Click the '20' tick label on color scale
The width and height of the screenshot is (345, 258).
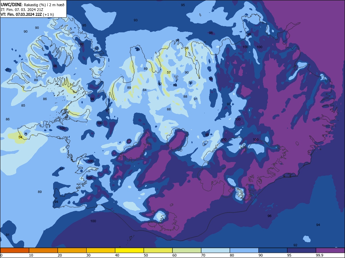[x=60, y=255]
